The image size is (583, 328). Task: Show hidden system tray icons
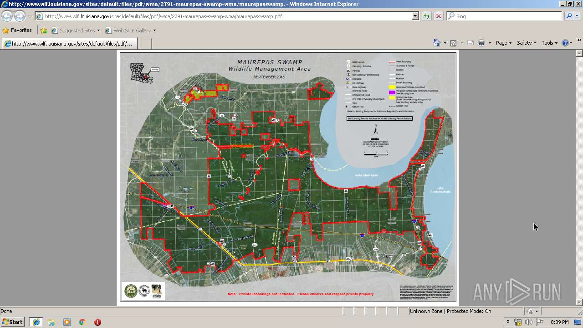pos(508,322)
